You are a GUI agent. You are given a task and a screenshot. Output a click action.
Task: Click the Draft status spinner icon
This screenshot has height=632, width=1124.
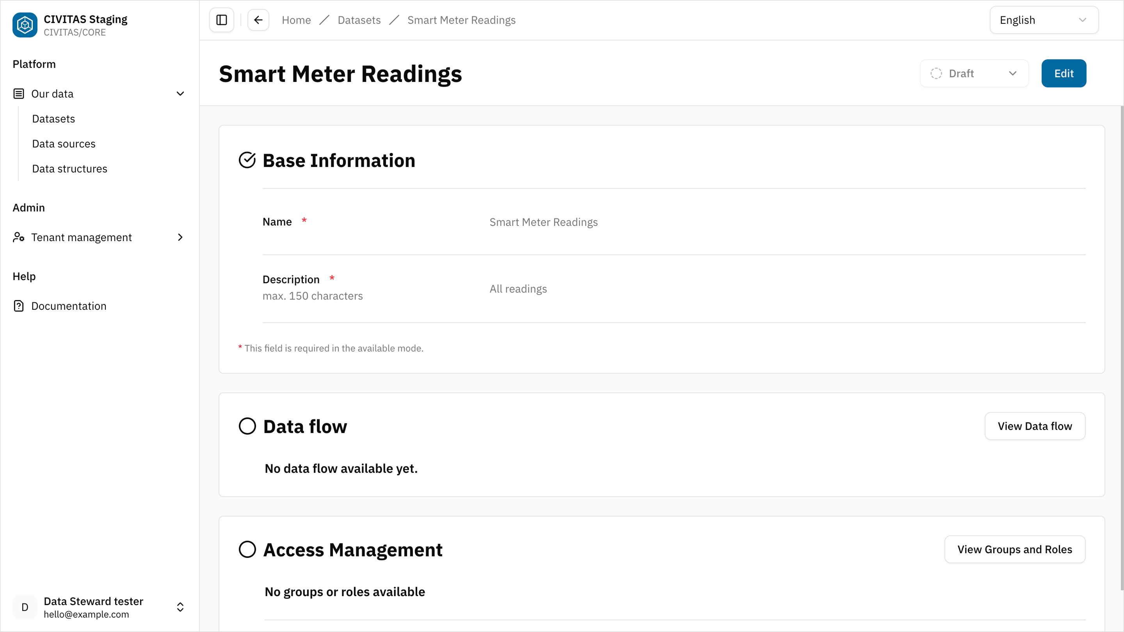point(935,73)
